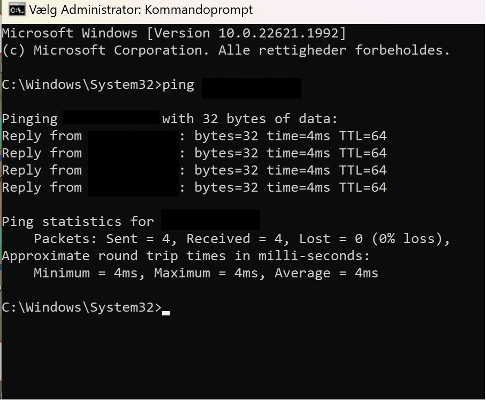Click the redacted block beside Reply from lines
This screenshot has width=486, height=400.
[x=134, y=163]
